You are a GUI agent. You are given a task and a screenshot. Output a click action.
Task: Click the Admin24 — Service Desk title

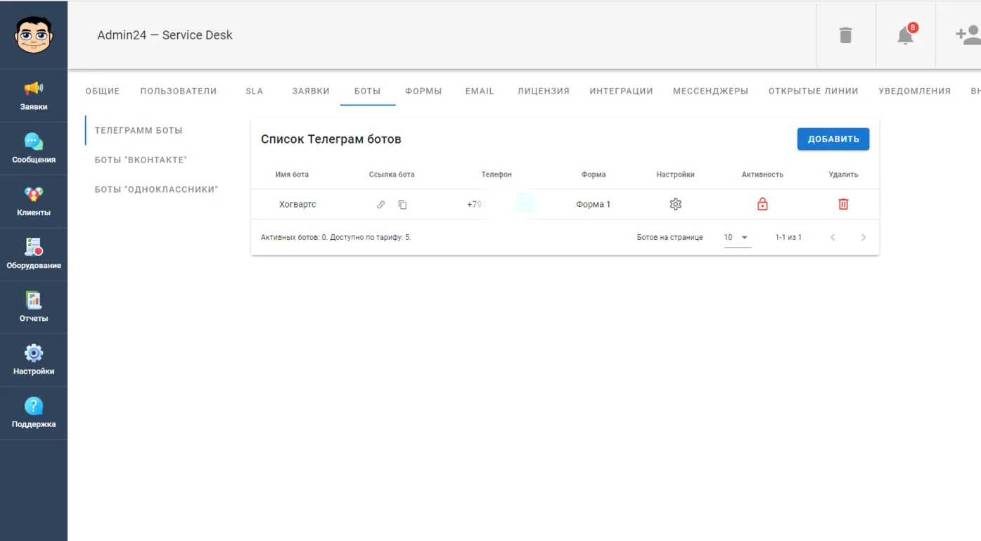pos(165,35)
